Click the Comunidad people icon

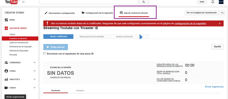6,63
